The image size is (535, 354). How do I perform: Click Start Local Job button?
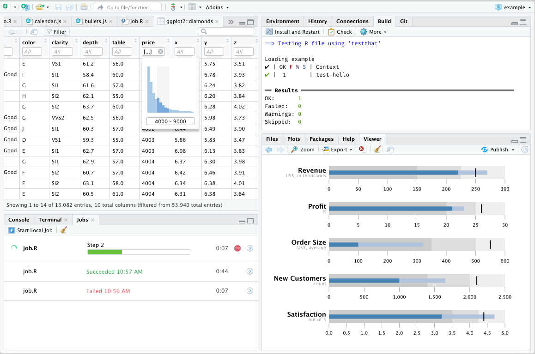[x=30, y=230]
